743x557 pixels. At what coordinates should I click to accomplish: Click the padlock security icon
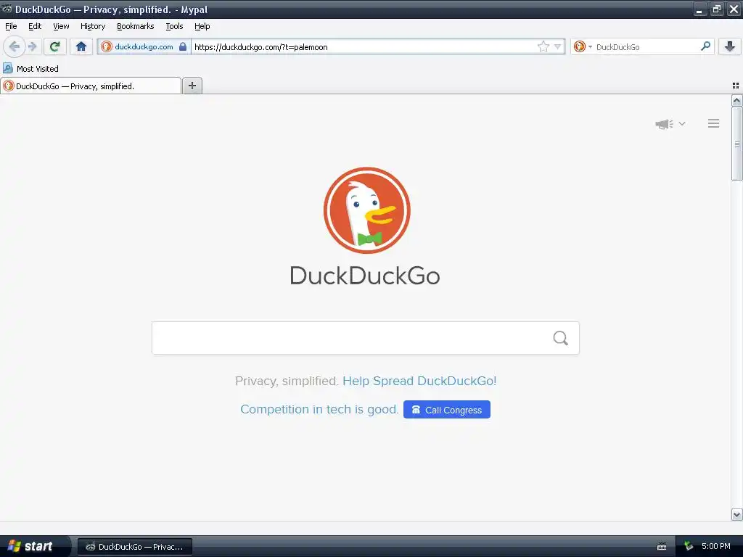point(182,46)
